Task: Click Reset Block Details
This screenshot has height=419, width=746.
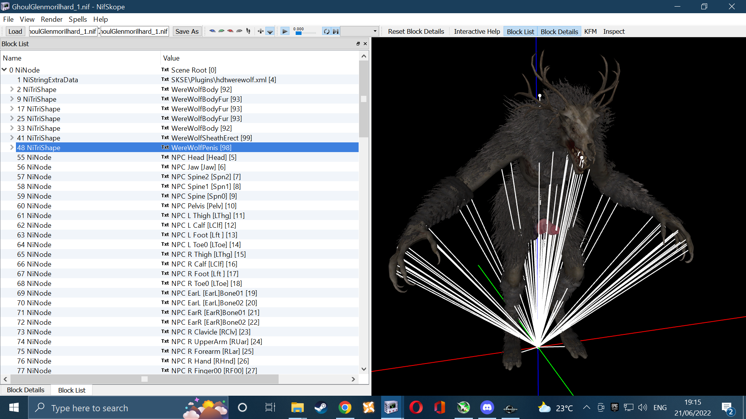Action: pos(416,31)
